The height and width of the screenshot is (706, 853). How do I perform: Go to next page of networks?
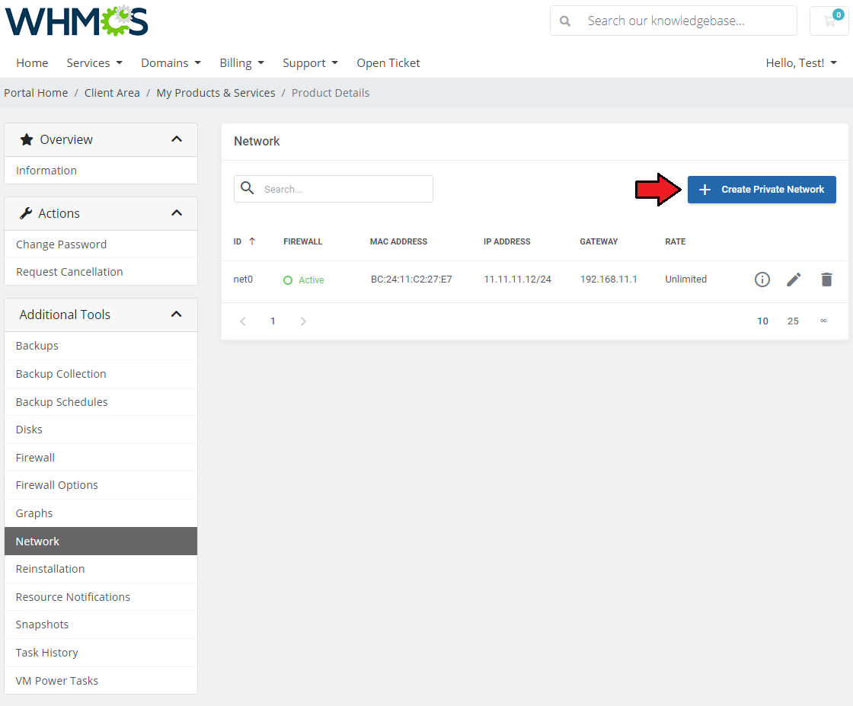point(303,321)
